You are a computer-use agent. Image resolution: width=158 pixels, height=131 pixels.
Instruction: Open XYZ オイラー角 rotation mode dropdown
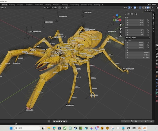point(138,38)
